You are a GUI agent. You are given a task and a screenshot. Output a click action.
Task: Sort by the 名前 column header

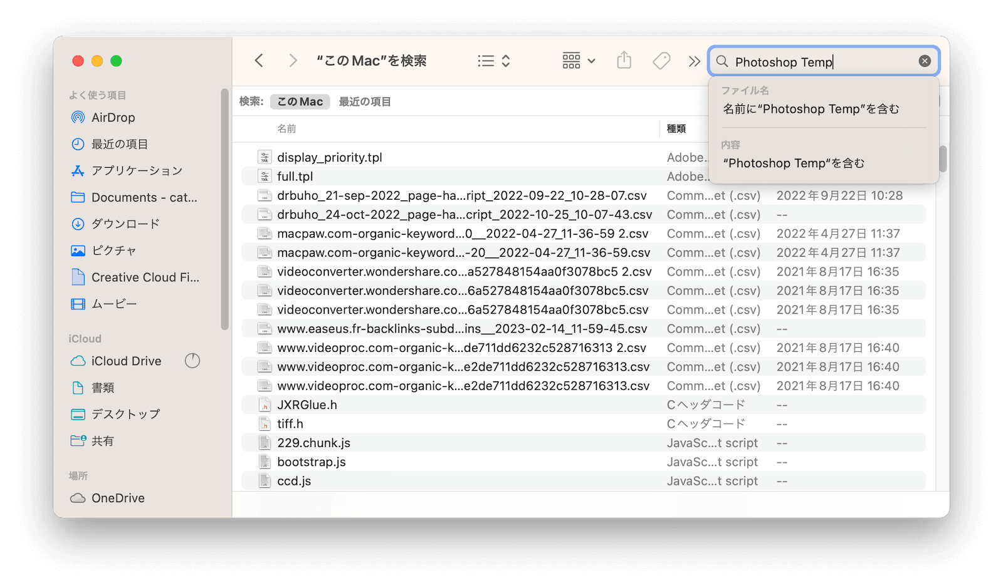click(286, 128)
